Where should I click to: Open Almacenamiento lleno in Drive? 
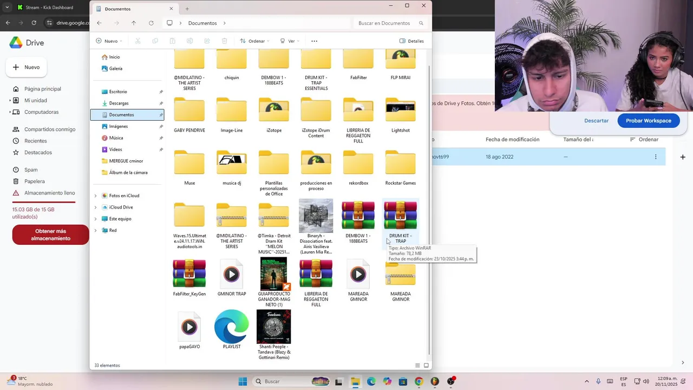[x=49, y=193]
